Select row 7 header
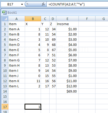 pyautogui.click(x=5, y=55)
